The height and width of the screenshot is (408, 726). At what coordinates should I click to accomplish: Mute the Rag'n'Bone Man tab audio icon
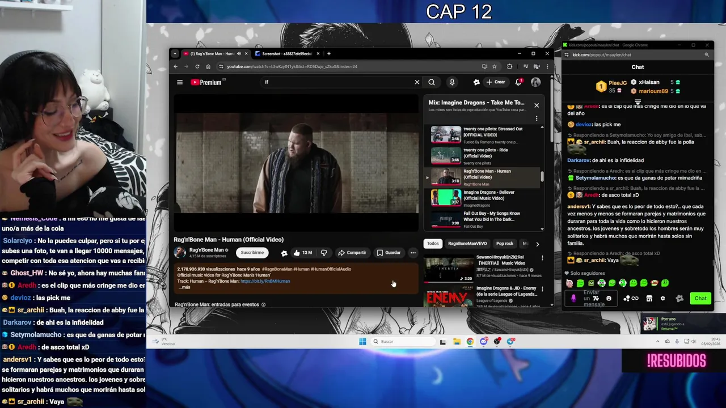point(239,54)
